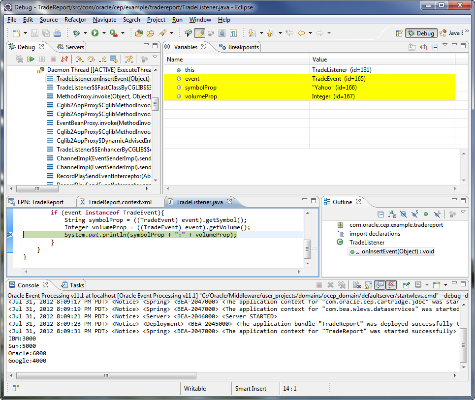Click the Debug perspective button
The height and width of the screenshot is (400, 475).
tap(421, 33)
